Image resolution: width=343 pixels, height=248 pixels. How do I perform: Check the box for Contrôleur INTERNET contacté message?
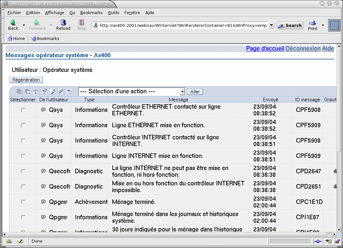tap(23, 141)
